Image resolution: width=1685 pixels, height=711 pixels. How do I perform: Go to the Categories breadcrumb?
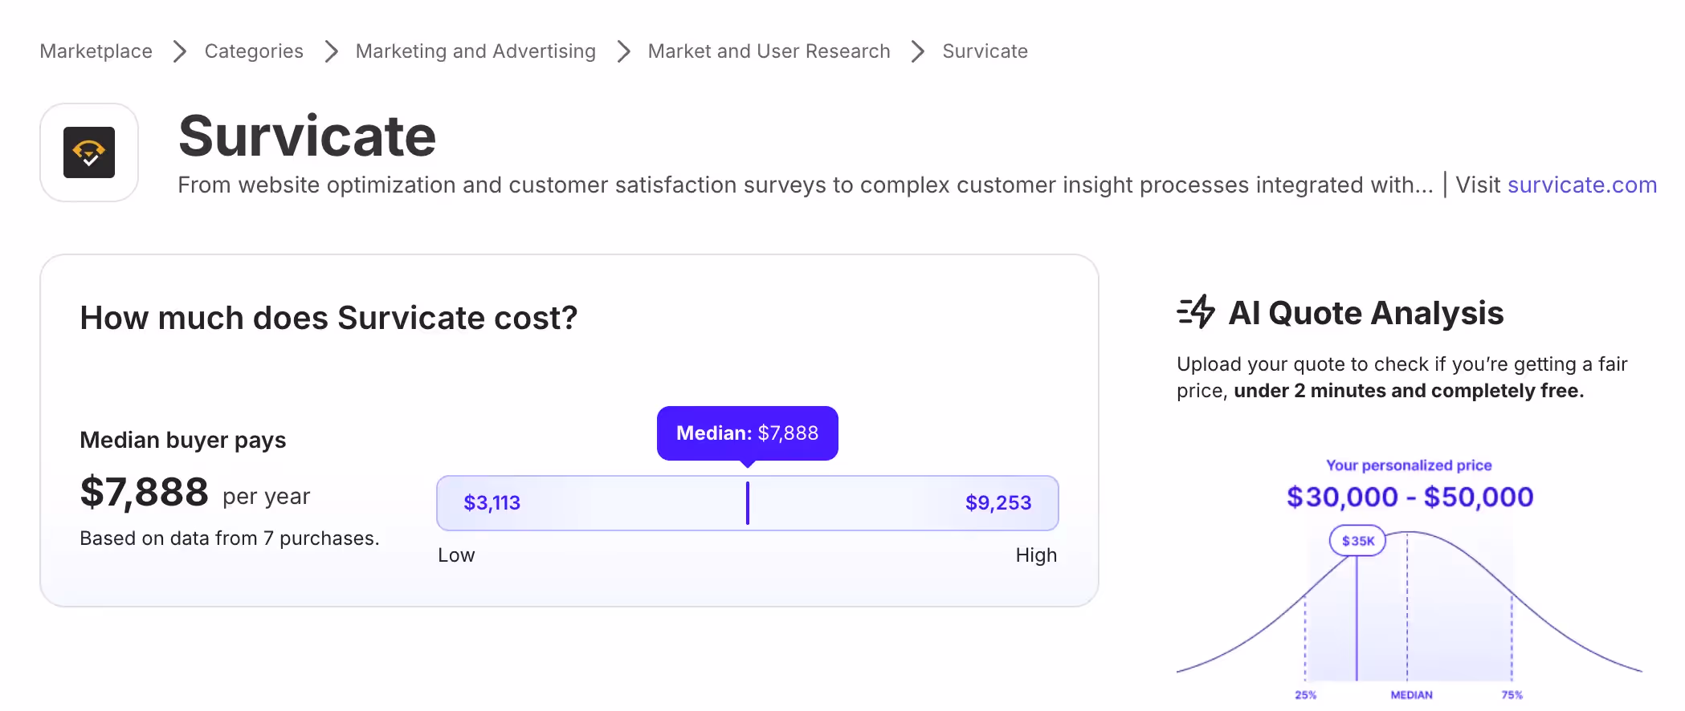coord(254,51)
